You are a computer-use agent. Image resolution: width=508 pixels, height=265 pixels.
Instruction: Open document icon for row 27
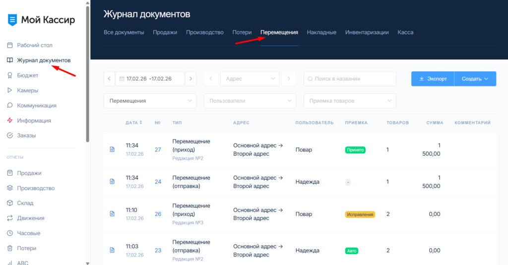[x=112, y=149]
